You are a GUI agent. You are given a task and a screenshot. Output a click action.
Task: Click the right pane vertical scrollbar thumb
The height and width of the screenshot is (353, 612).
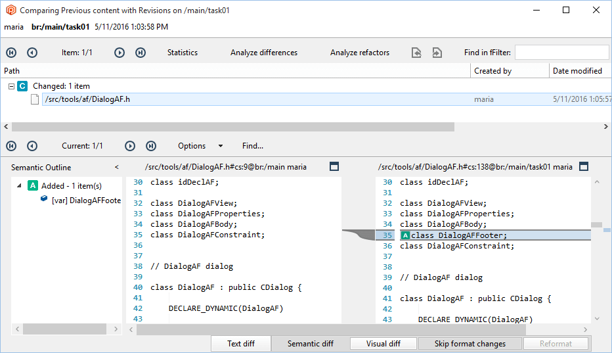click(x=596, y=225)
